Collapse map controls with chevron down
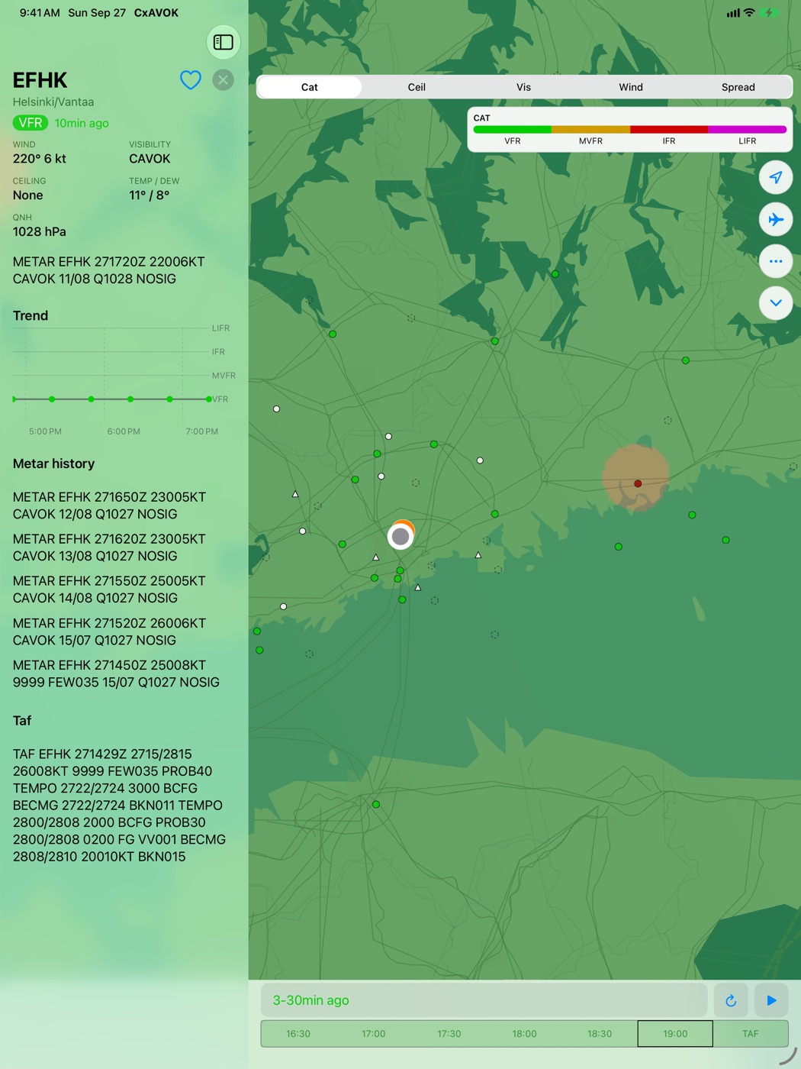This screenshot has width=801, height=1069. coord(776,303)
